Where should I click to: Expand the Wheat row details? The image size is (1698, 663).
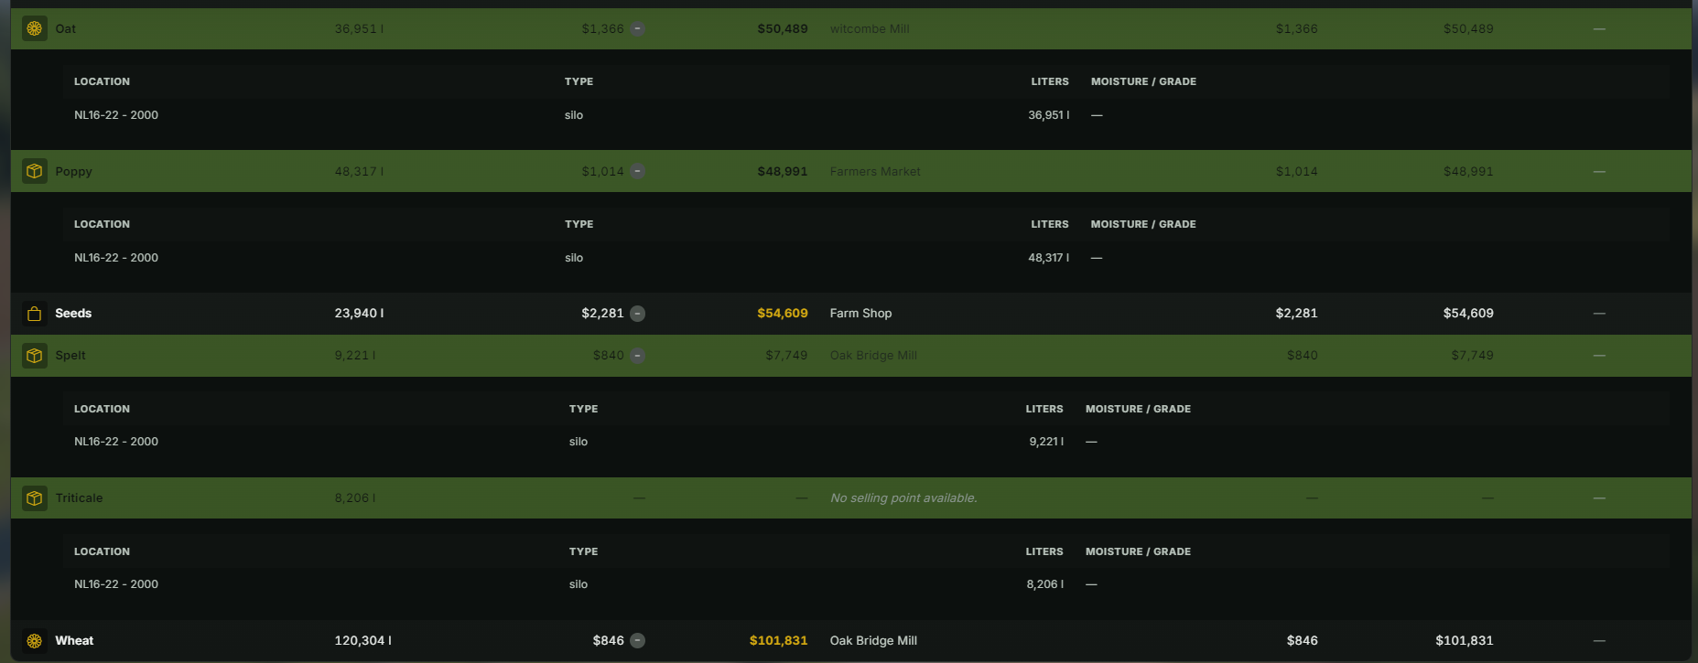851,641
